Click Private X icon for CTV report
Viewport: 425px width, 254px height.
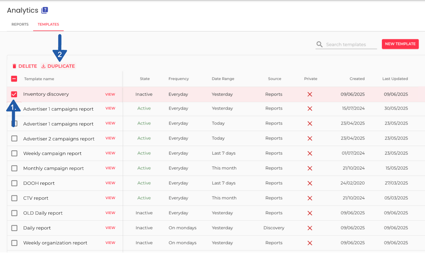pos(310,198)
